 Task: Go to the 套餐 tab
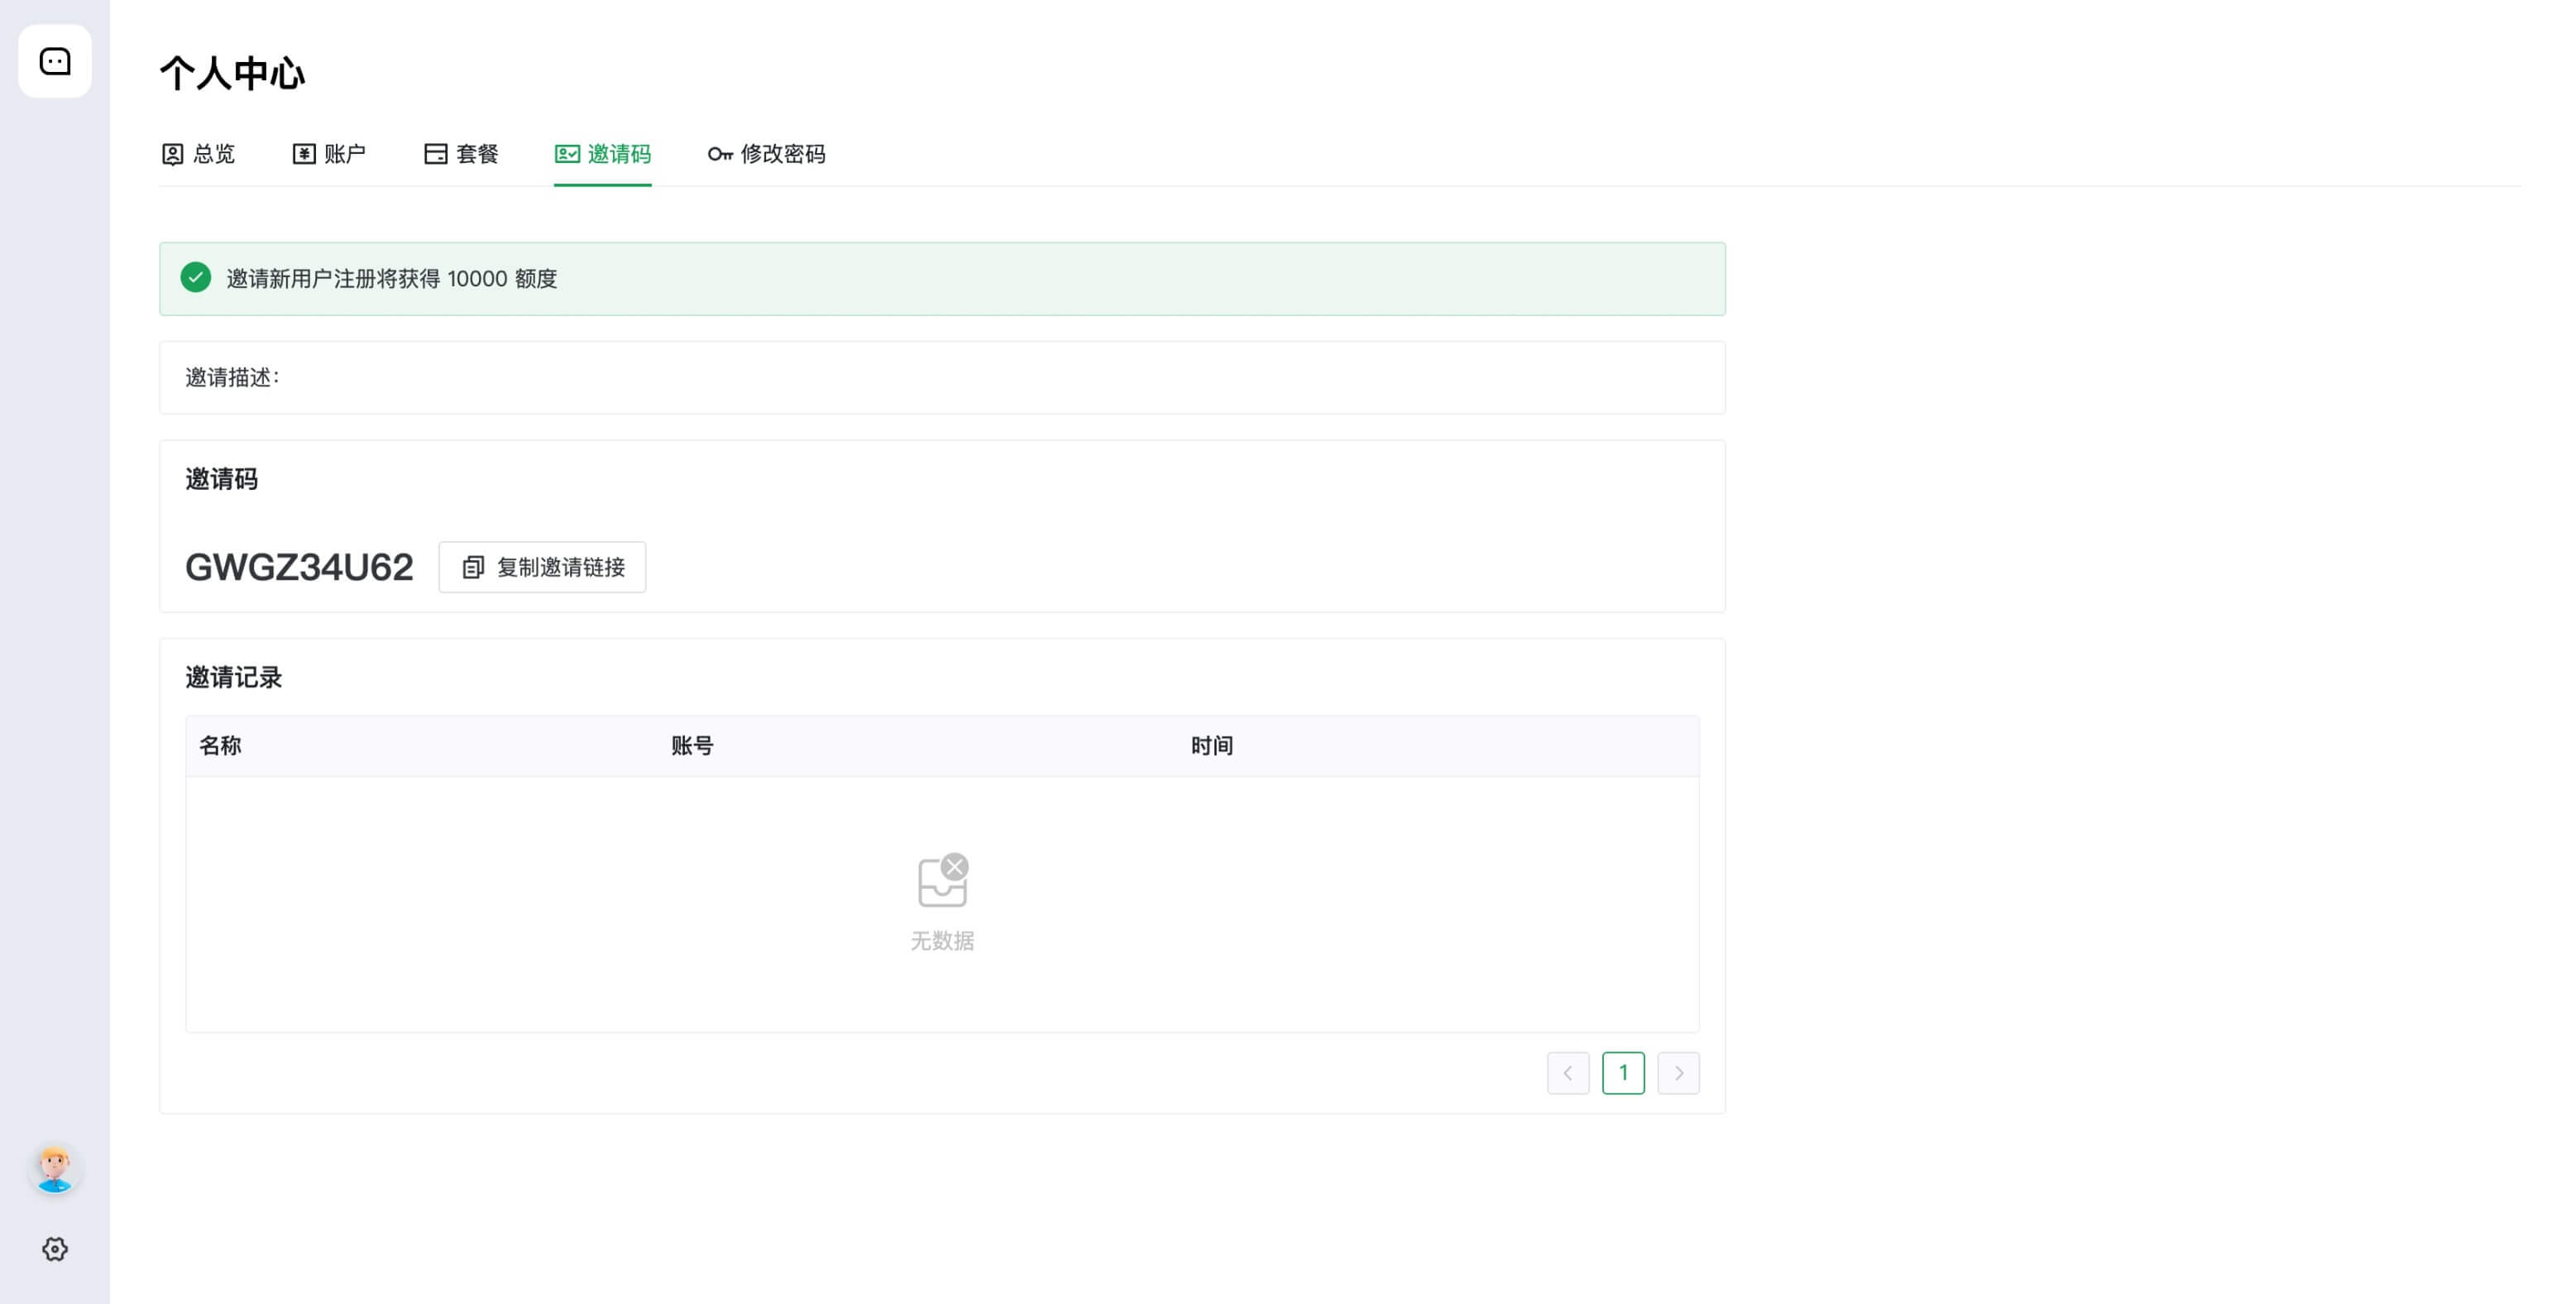[x=477, y=154]
